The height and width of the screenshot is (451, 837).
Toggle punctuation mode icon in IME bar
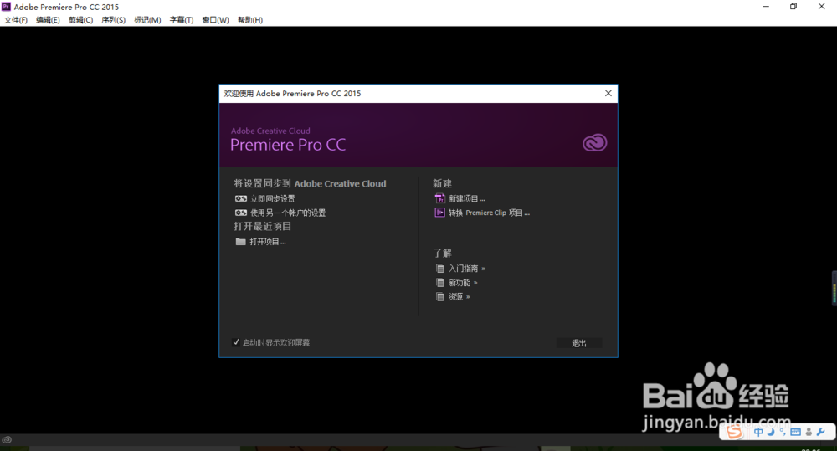coord(783,433)
